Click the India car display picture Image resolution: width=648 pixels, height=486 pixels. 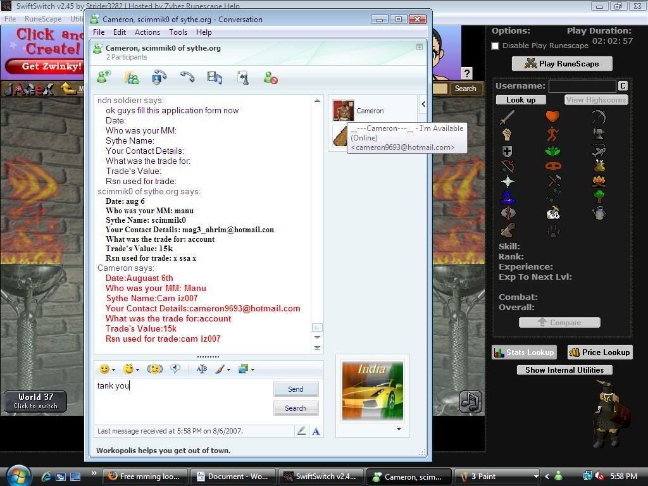tap(373, 391)
